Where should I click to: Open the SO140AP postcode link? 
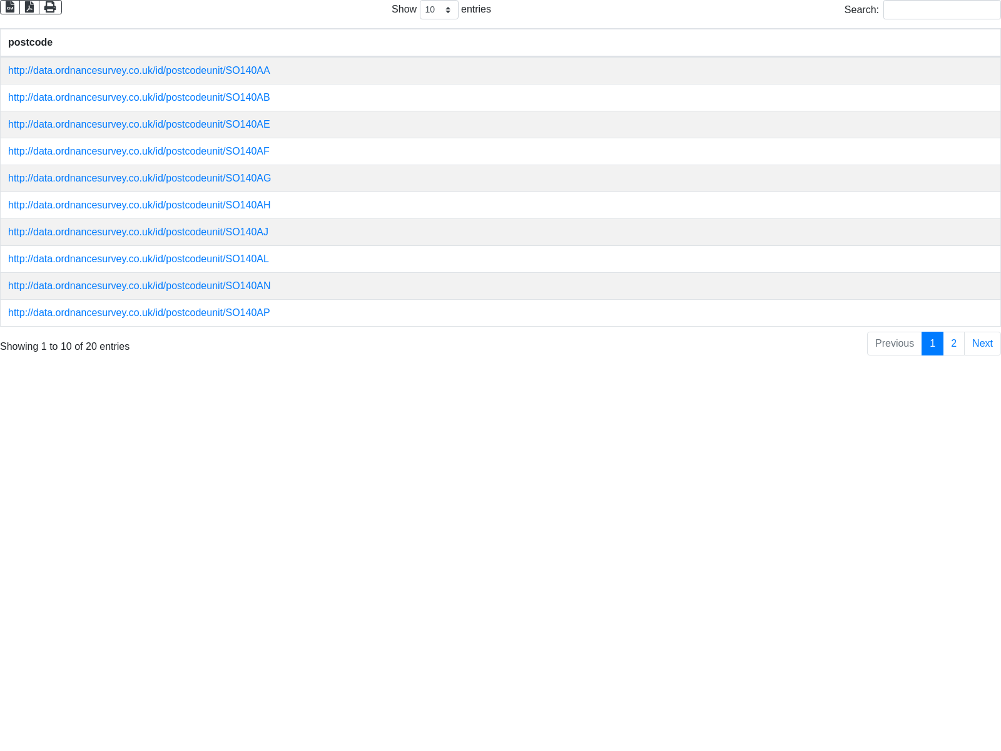click(139, 313)
